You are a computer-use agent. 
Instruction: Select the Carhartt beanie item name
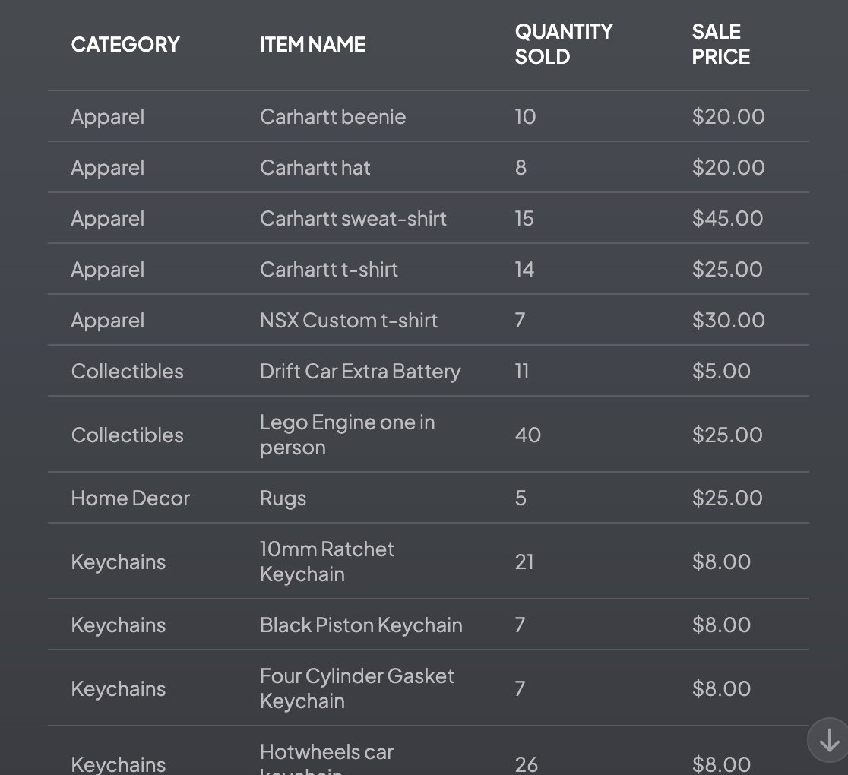[x=333, y=117]
